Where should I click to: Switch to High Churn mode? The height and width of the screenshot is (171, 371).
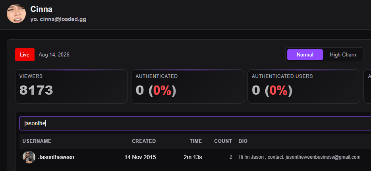click(343, 55)
